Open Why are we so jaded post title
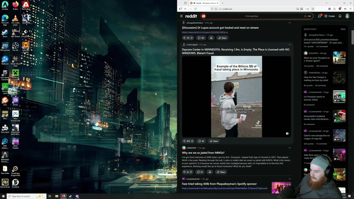 coord(203,153)
